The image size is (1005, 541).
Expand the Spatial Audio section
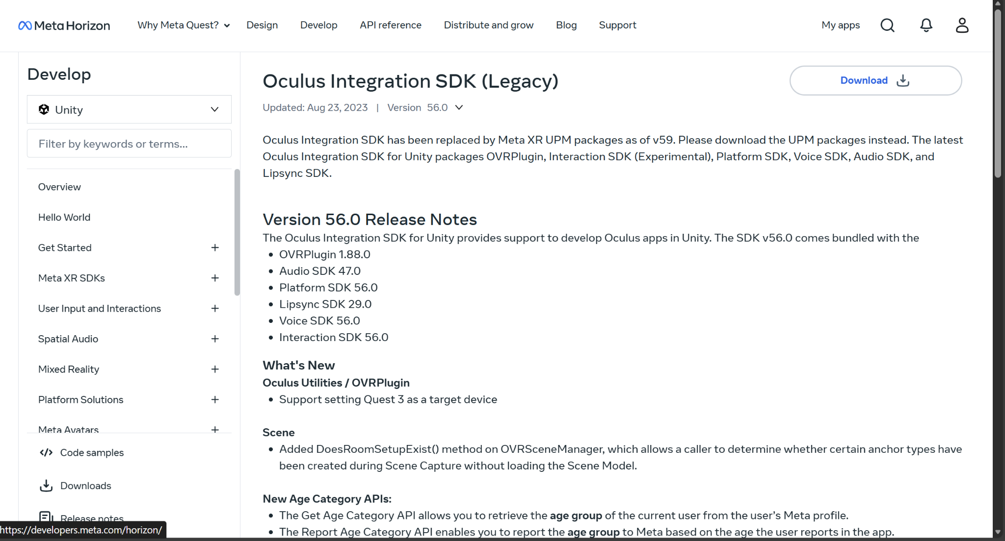click(214, 339)
